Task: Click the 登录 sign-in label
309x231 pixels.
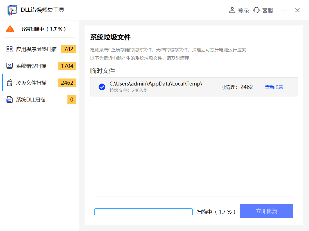Action: click(x=243, y=10)
